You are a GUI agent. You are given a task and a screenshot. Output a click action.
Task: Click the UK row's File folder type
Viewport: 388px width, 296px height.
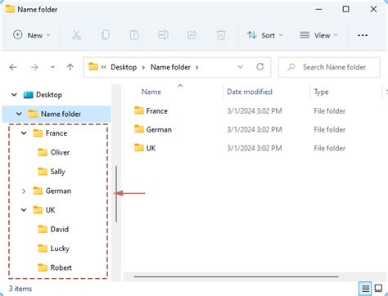(x=330, y=148)
